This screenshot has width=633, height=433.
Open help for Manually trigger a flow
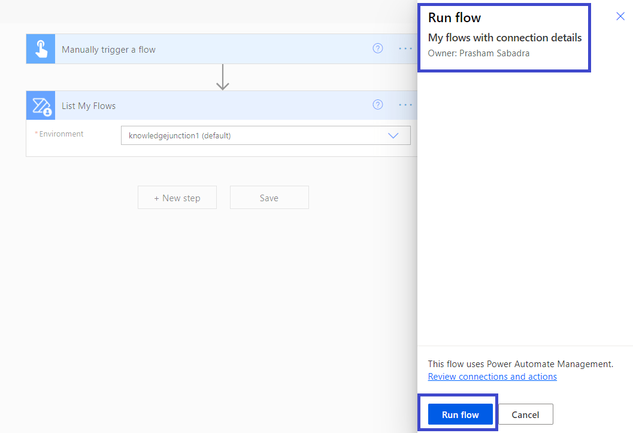coord(377,49)
